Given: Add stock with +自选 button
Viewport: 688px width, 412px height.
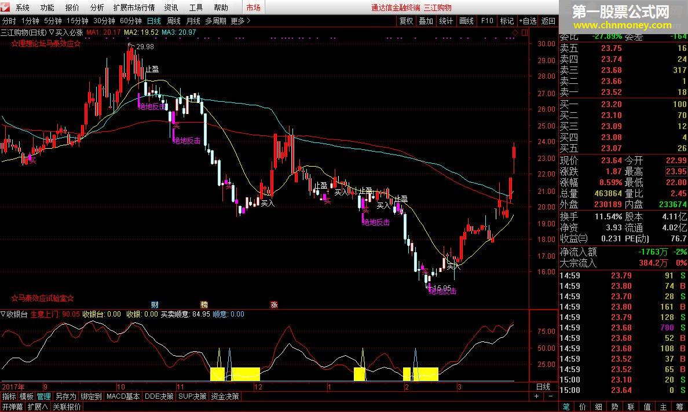Looking at the screenshot, I should click(528, 21).
